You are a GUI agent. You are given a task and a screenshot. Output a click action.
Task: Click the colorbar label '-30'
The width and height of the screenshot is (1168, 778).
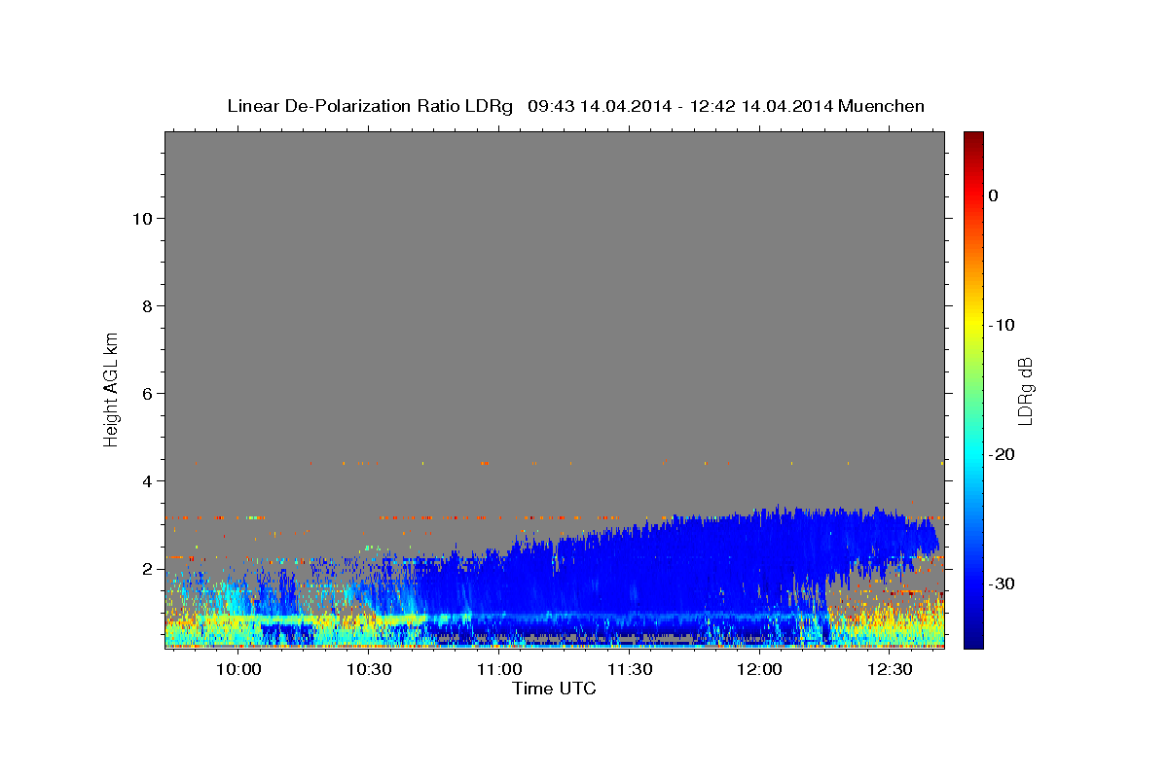click(1002, 583)
